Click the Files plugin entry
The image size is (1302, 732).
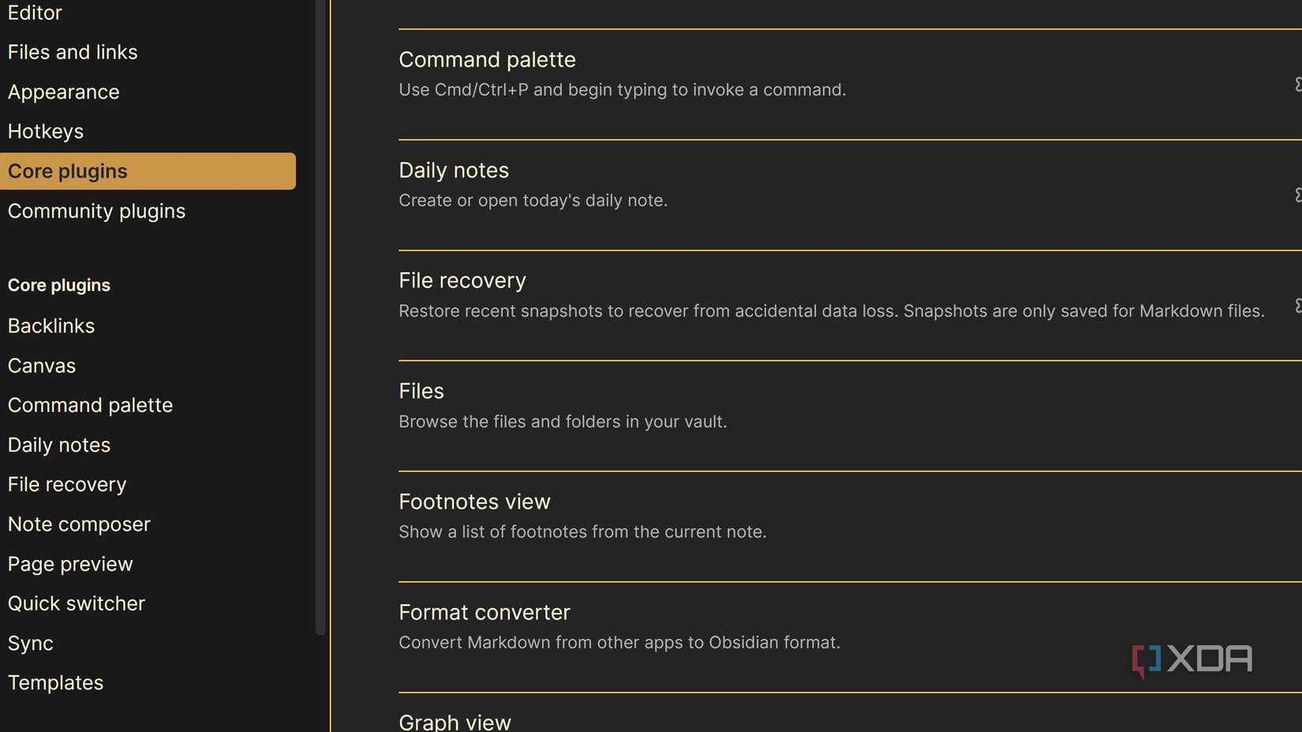[x=421, y=391]
